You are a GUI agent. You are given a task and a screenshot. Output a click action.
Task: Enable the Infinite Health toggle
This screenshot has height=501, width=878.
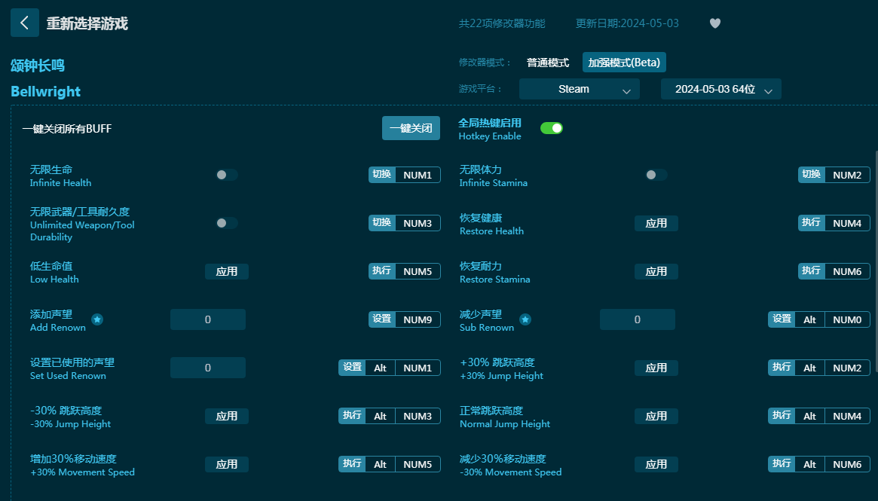click(227, 176)
